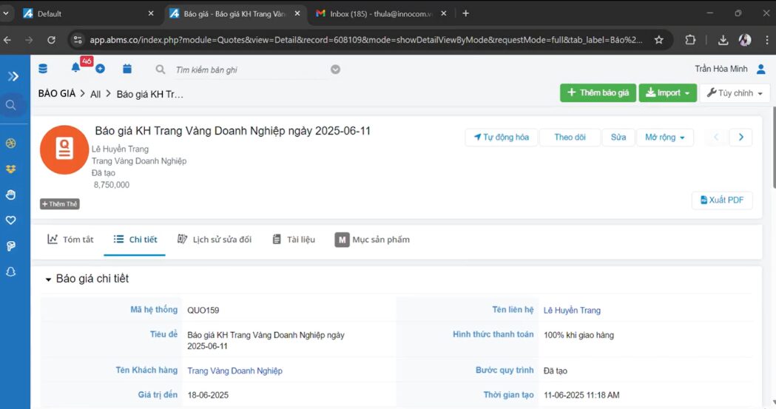Open the Lịch sử sửa đổi tab
Viewport: 776px width, 409px height.
tap(215, 240)
